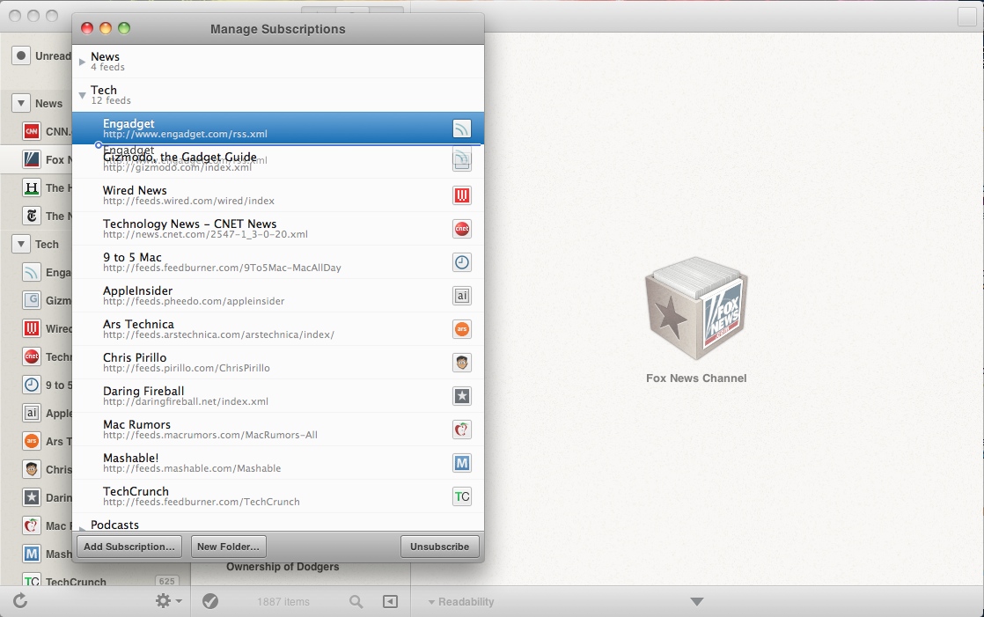Collapse the Tech group in the sidebar
Viewport: 984px width, 617px height.
[x=21, y=244]
